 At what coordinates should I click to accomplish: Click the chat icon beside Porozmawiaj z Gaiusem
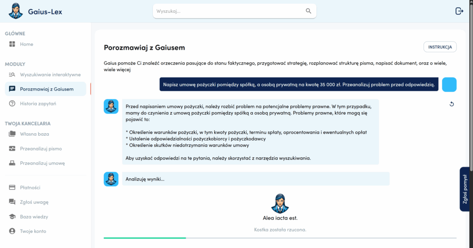12,89
